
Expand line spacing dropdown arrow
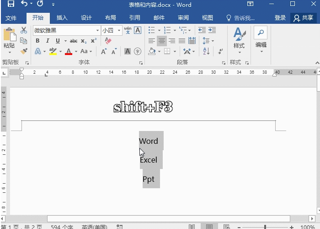[x=213, y=41]
